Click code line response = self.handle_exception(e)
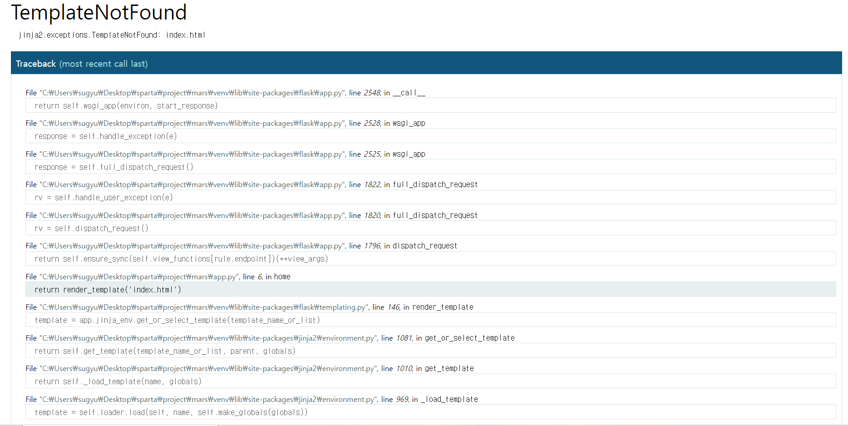Screen dimensions: 848x426 [x=430, y=136]
